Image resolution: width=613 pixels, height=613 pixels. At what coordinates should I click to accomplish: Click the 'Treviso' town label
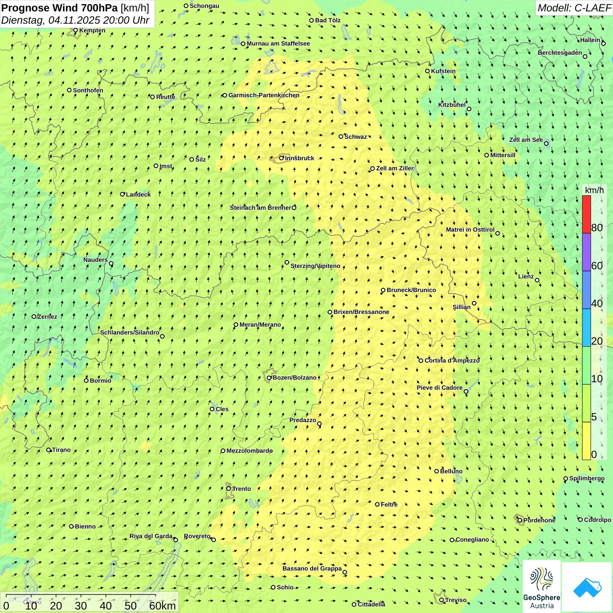tap(456, 600)
